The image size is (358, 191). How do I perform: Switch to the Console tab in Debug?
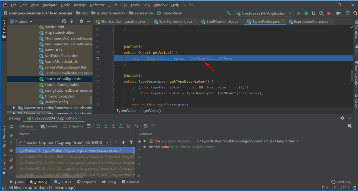point(49,126)
